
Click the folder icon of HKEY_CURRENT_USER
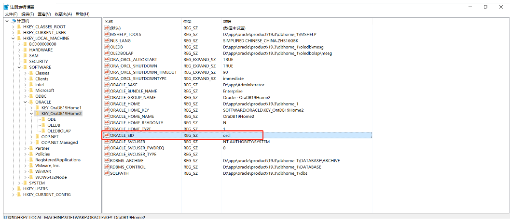(x=19, y=32)
